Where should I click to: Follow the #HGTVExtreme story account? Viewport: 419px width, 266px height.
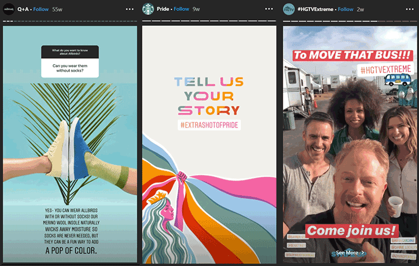tap(345, 9)
